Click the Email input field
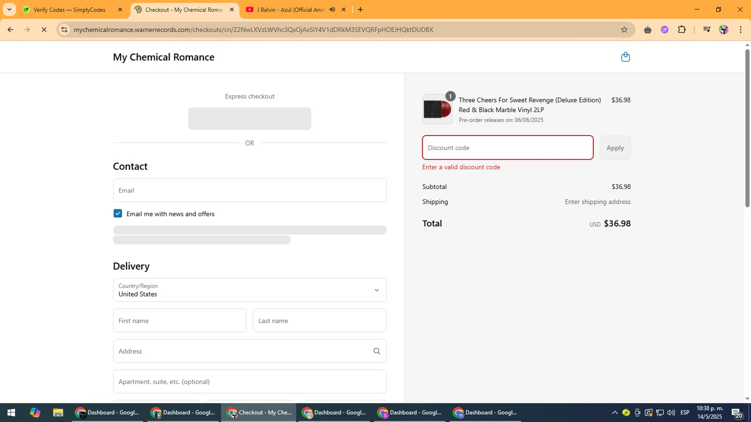 coord(250,190)
